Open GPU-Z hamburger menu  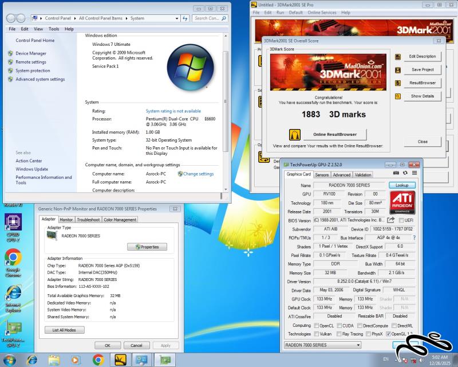pos(414,173)
